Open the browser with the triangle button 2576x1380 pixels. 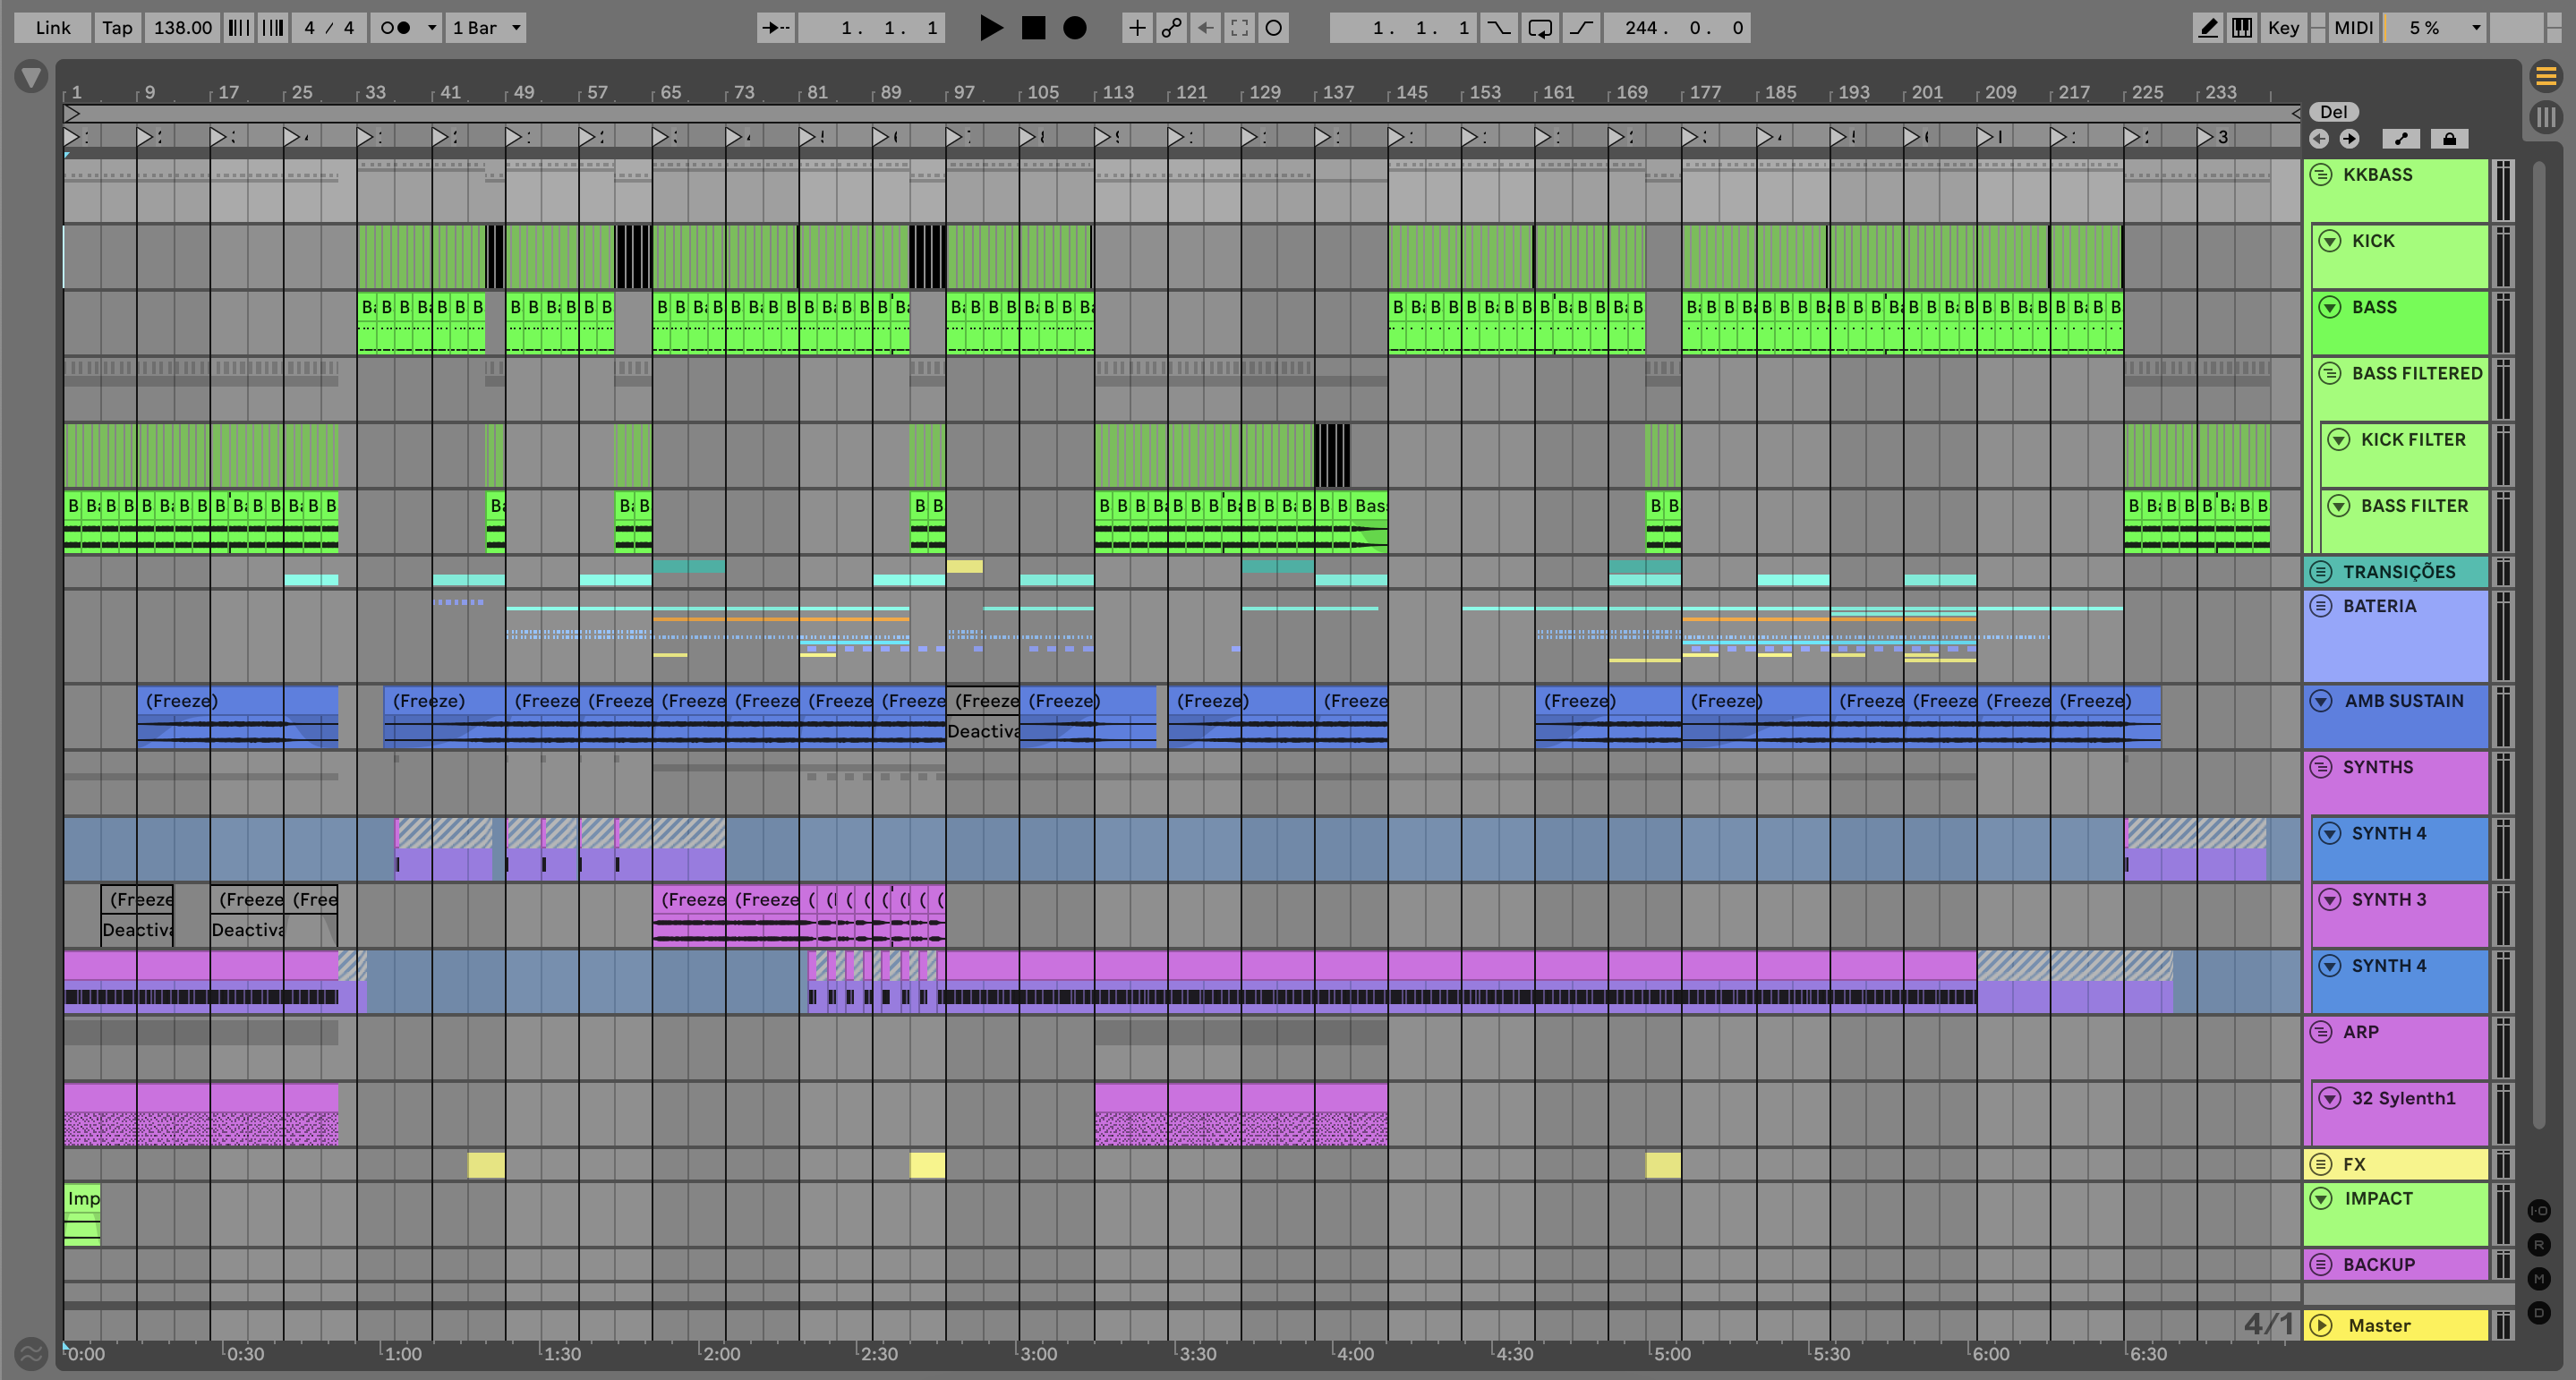(x=31, y=77)
